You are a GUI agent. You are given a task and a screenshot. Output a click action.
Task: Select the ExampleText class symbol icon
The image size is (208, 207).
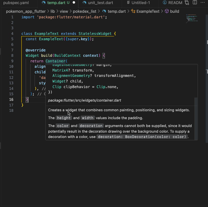tap(133, 11)
